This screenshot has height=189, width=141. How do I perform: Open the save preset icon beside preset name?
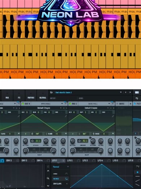pos(51,92)
